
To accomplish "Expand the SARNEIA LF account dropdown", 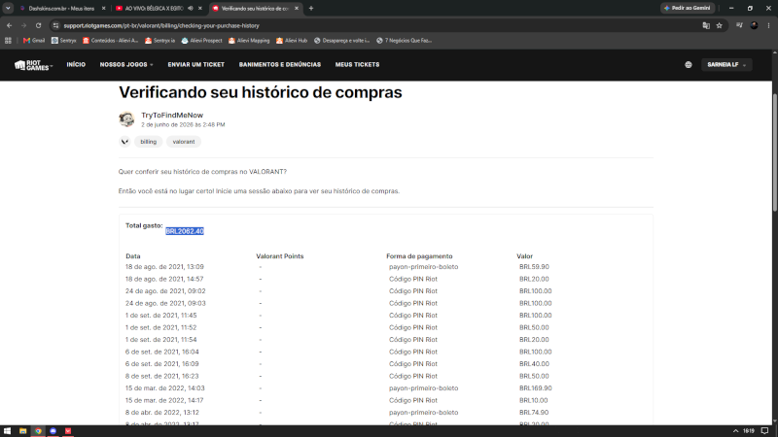I will 726,65.
